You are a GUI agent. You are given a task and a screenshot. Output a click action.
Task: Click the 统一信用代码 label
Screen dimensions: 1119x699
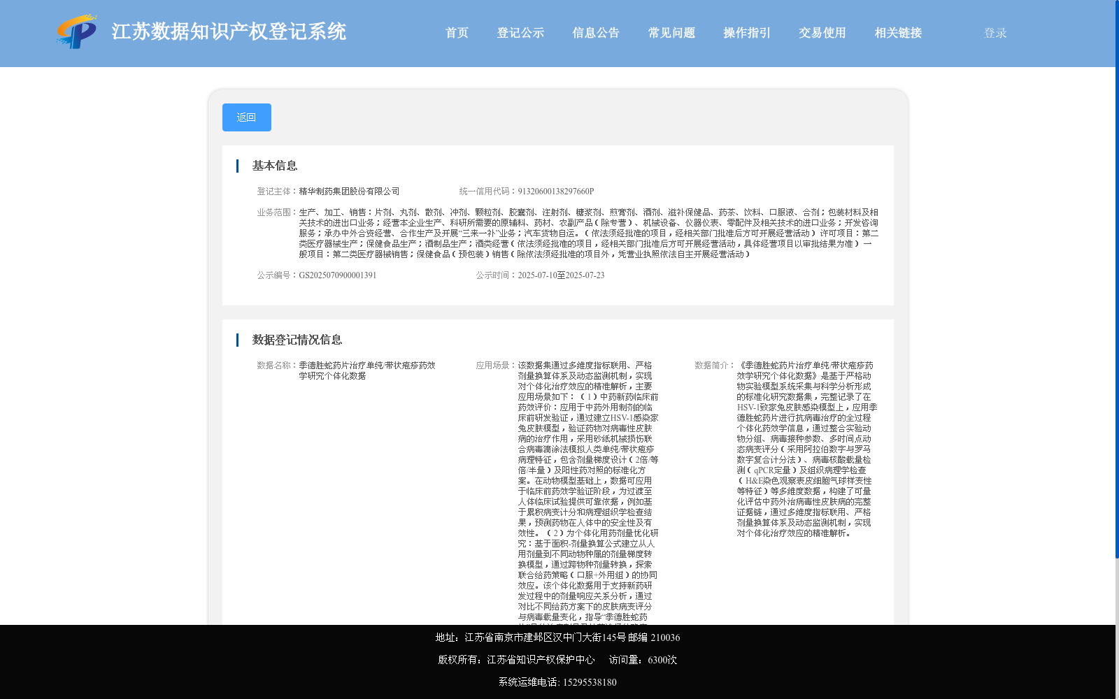click(487, 192)
